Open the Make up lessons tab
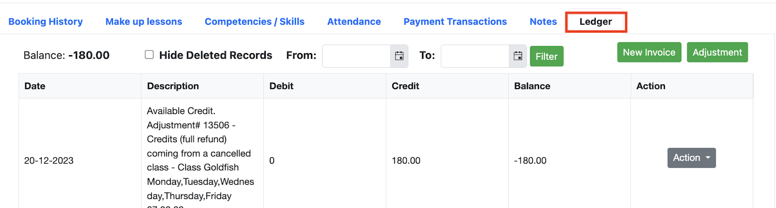 point(144,22)
